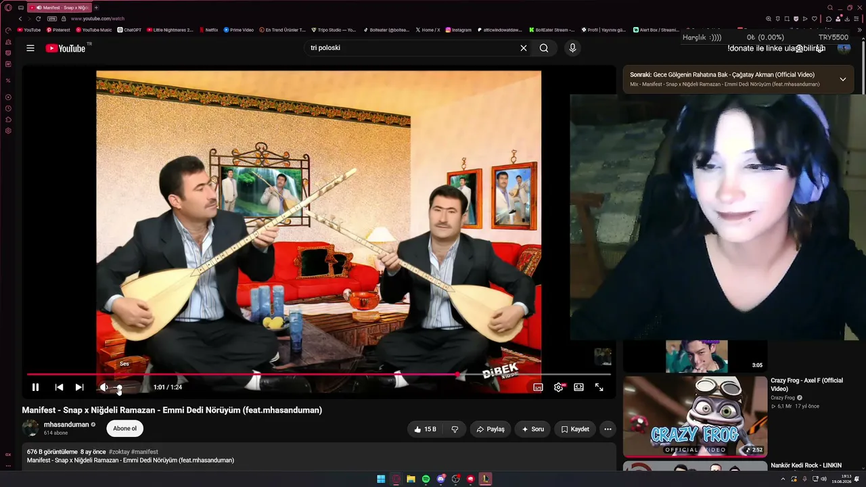Toggle the VPN badge in the address bar
The width and height of the screenshot is (866, 487).
pyautogui.click(x=52, y=19)
